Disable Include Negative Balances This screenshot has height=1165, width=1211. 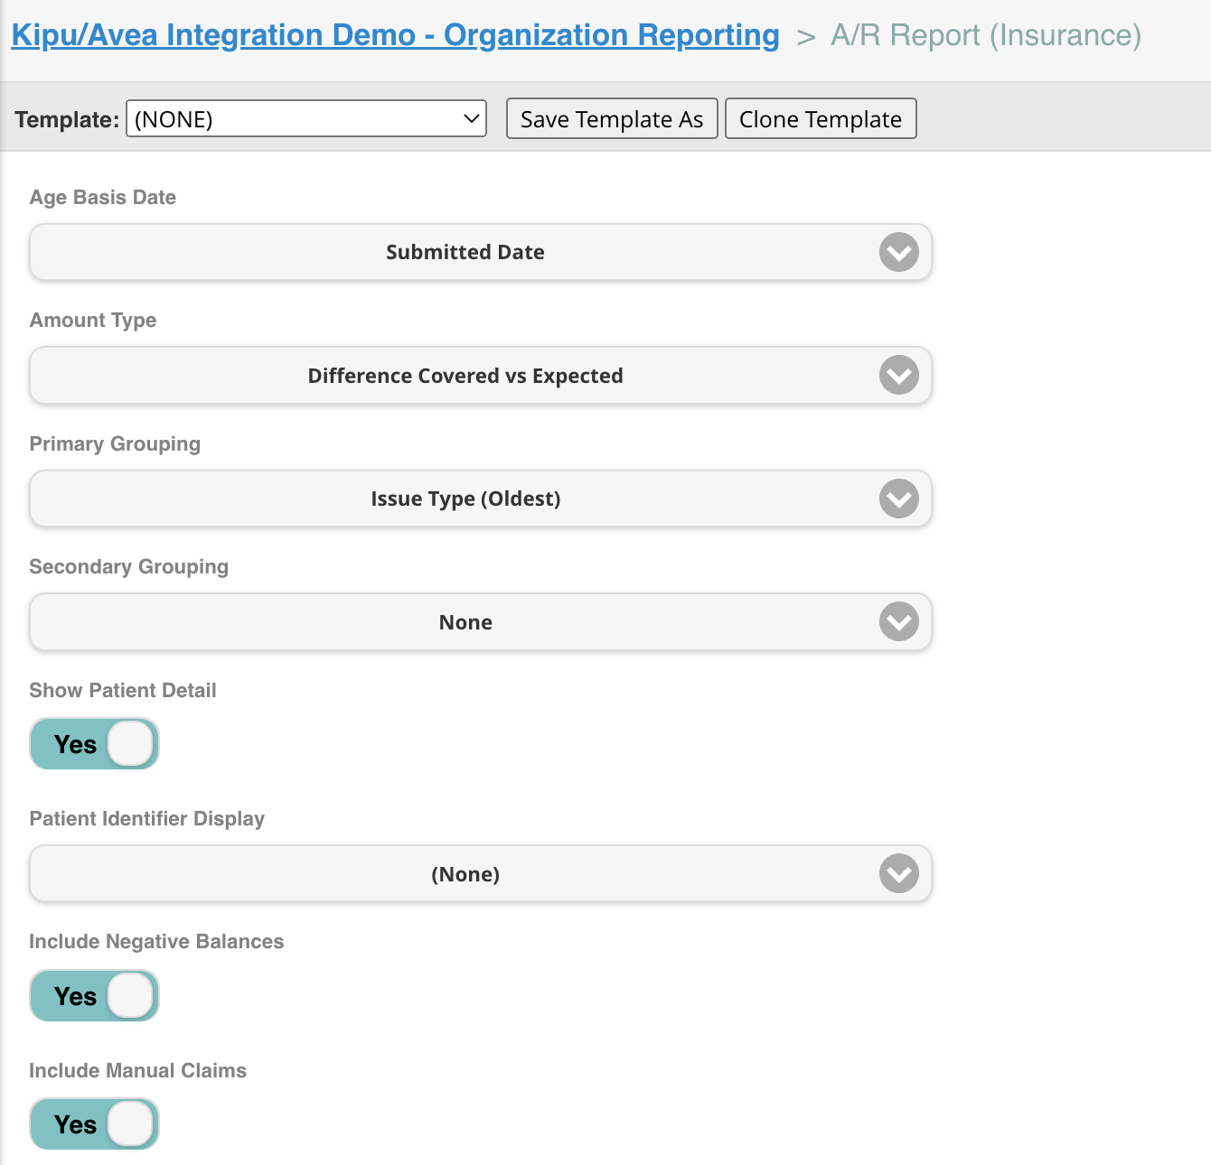click(94, 995)
